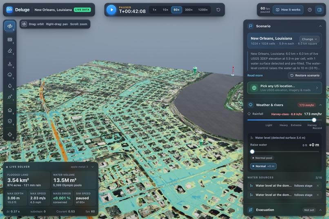Select the rain cloud tool numbered 5
329x219 pixels.
point(10,75)
